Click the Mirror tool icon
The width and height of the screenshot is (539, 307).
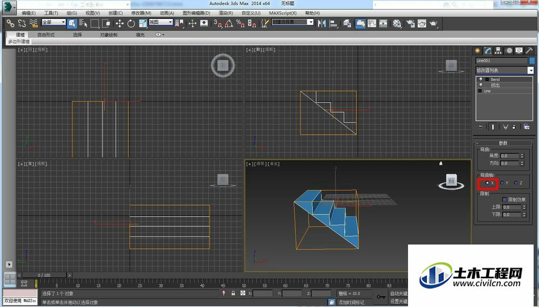(322, 23)
